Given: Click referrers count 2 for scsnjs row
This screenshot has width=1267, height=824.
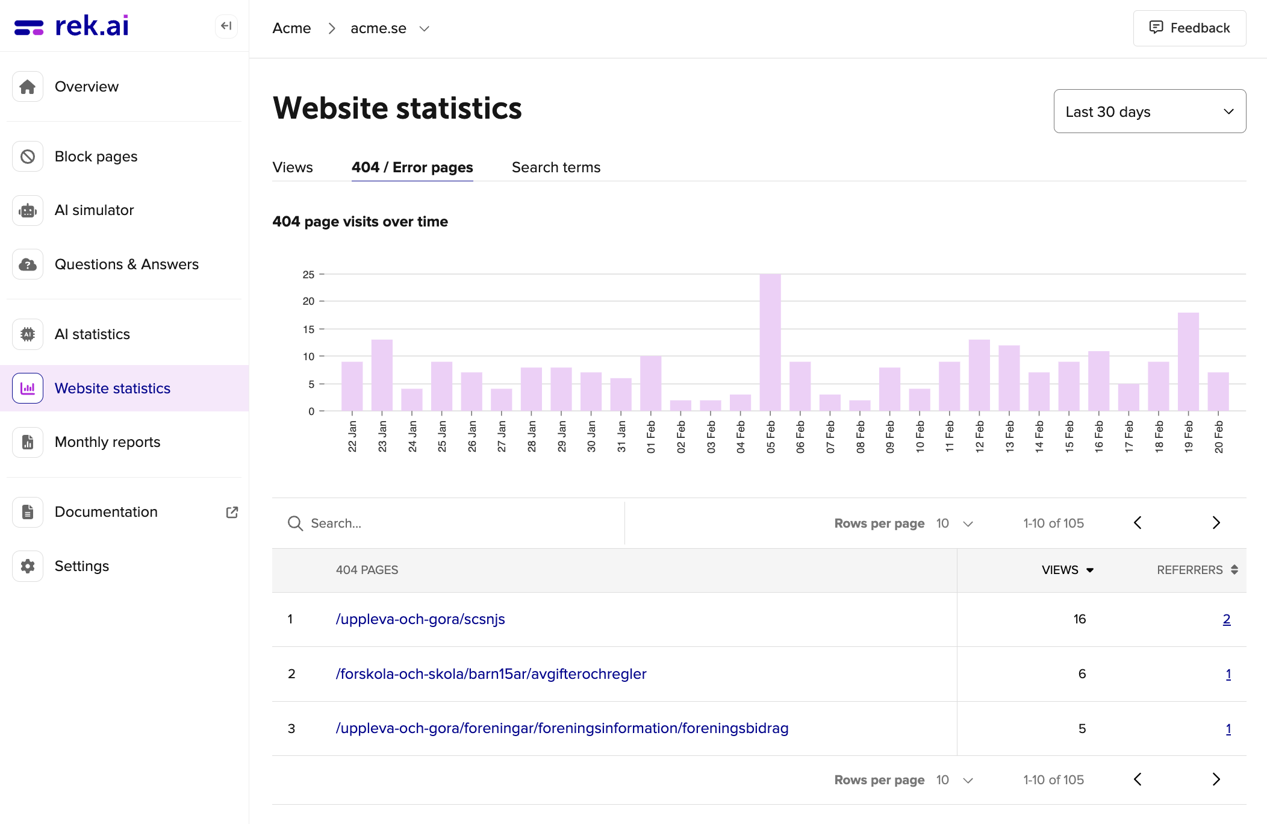Looking at the screenshot, I should click(x=1227, y=619).
